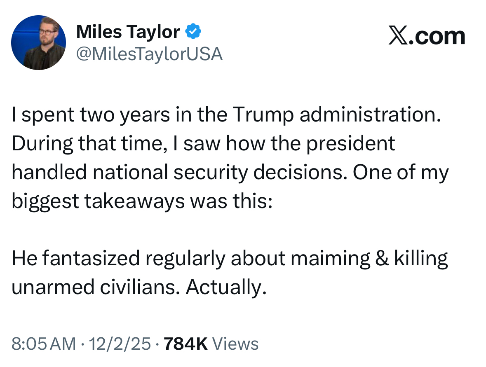
Task: Click the "handled national security decisions" line
Action: [230, 172]
